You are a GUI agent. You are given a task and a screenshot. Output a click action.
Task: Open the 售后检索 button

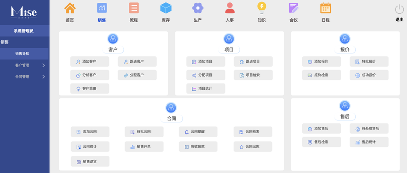pos(322,142)
